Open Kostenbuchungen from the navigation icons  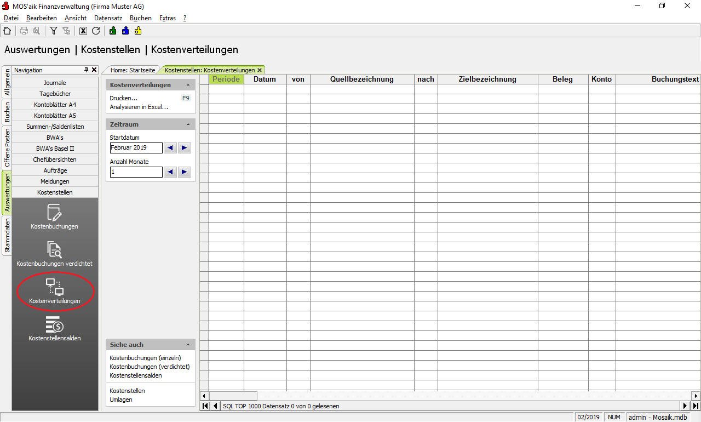[54, 217]
